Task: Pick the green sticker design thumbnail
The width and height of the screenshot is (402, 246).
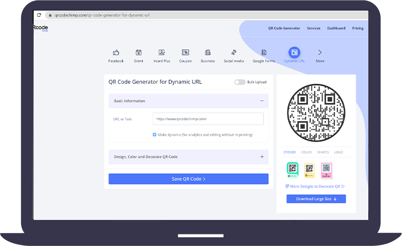Action: click(292, 170)
